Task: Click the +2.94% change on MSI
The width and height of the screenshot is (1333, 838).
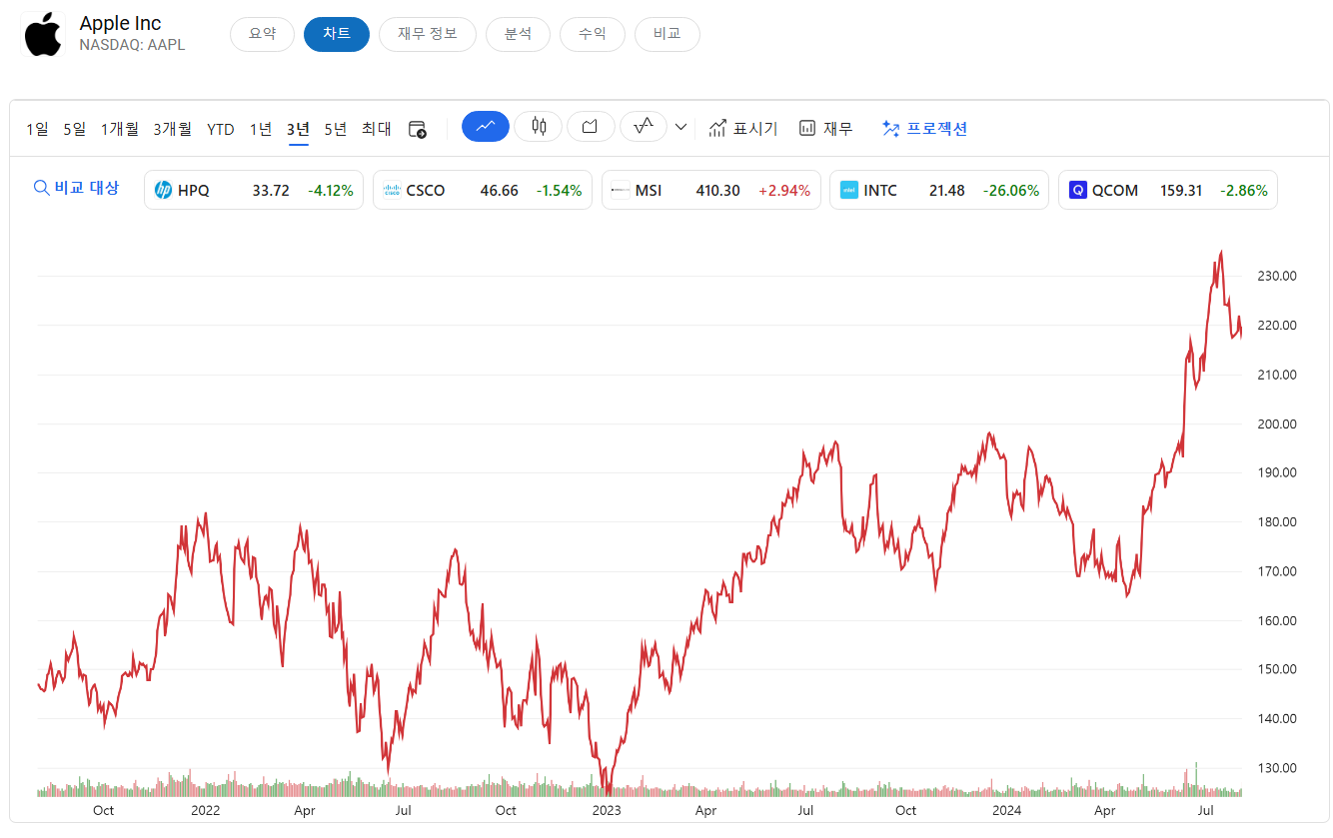Action: point(784,190)
